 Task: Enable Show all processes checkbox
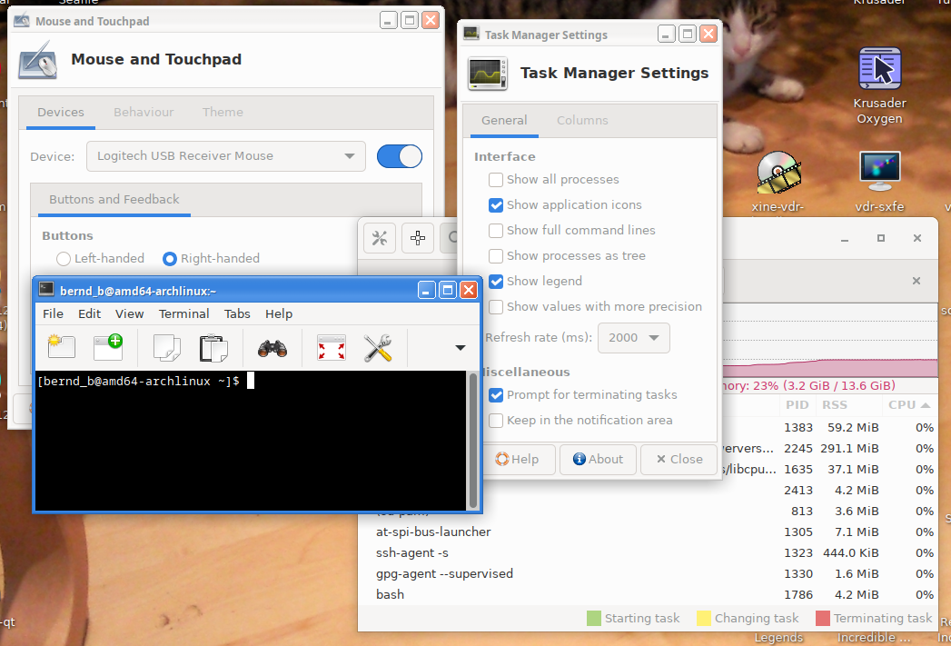tap(496, 180)
